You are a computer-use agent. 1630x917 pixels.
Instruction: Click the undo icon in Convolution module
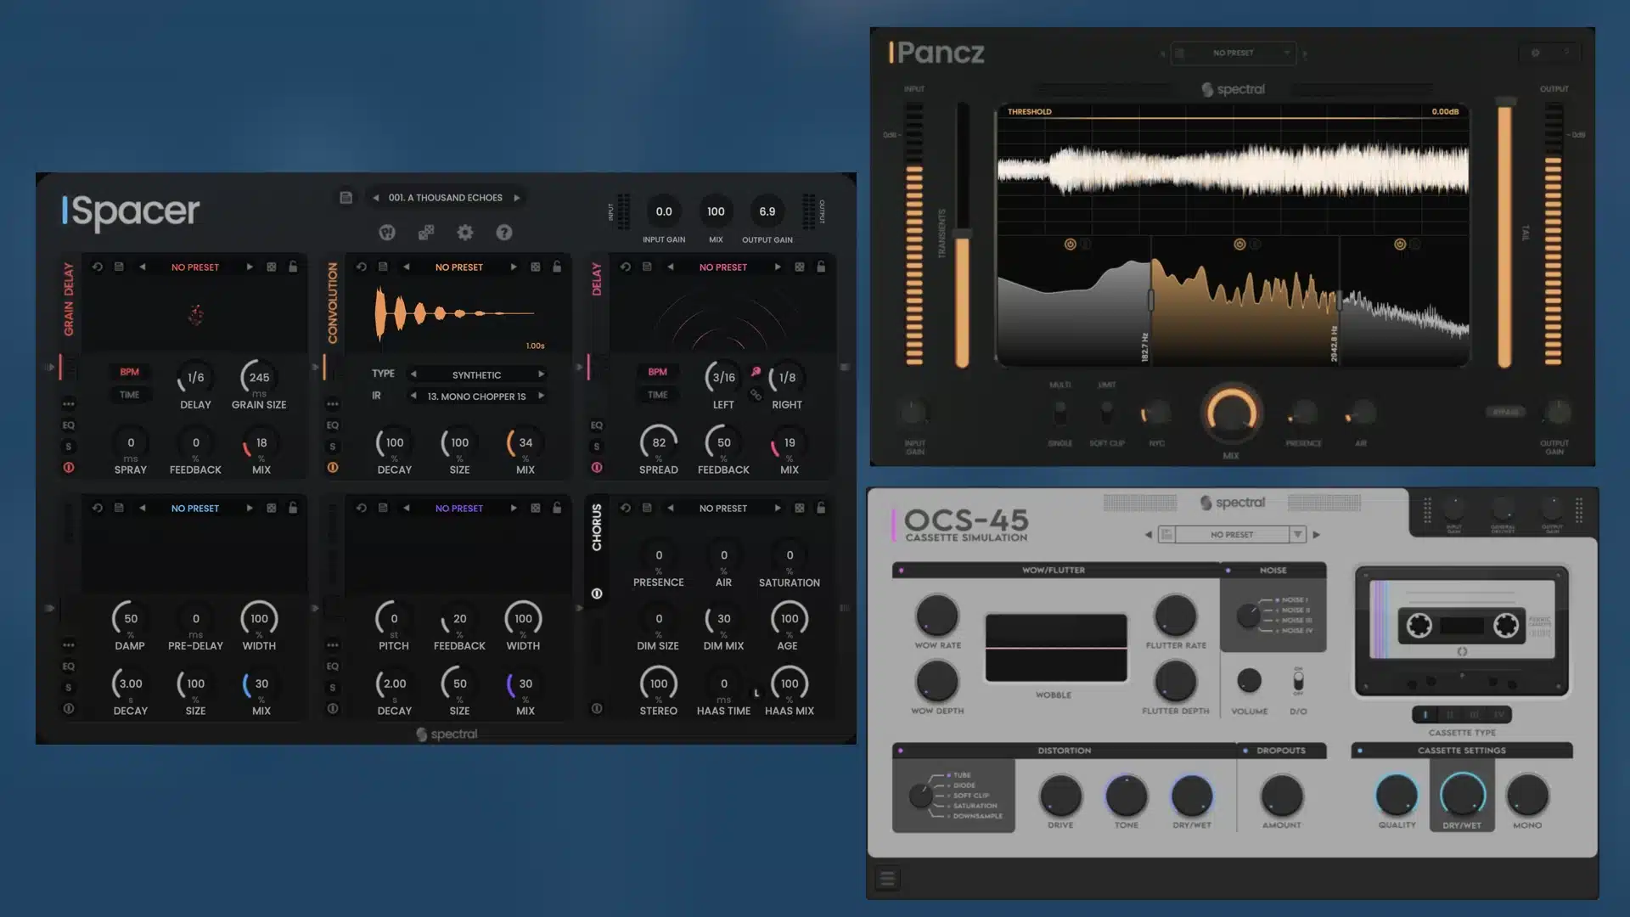pyautogui.click(x=362, y=267)
